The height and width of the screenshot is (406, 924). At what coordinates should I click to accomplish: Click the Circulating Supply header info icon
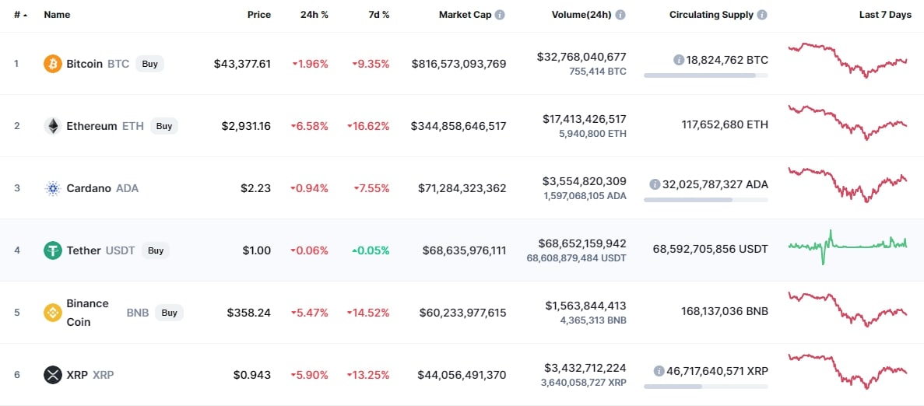[762, 15]
